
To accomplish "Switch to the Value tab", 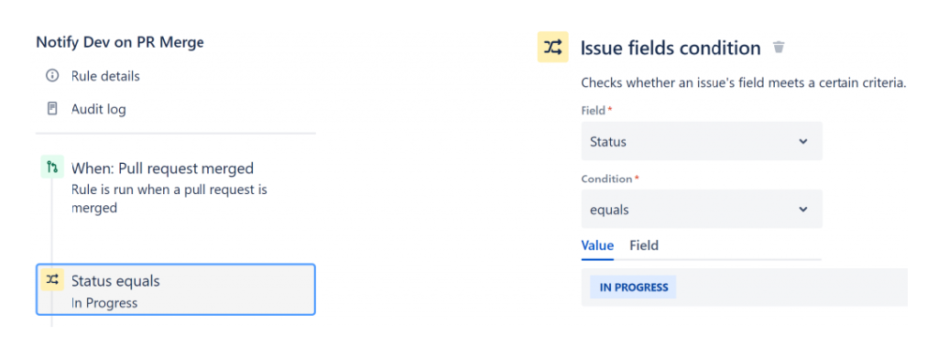I will 597,245.
